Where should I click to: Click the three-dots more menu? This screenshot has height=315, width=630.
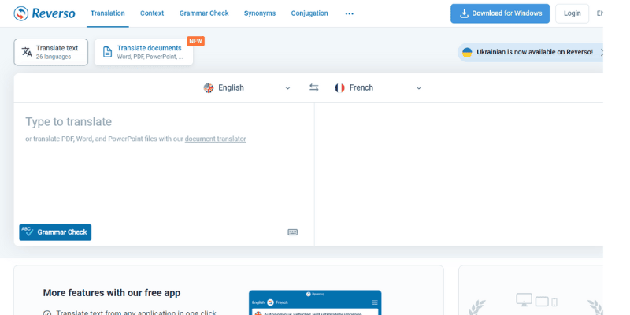pos(349,13)
